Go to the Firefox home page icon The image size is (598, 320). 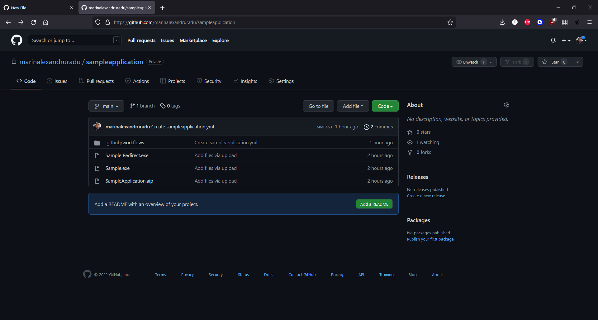click(45, 22)
